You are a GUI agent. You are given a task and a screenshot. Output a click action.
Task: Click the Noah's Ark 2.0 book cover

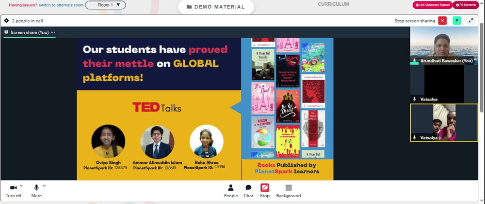288,71
